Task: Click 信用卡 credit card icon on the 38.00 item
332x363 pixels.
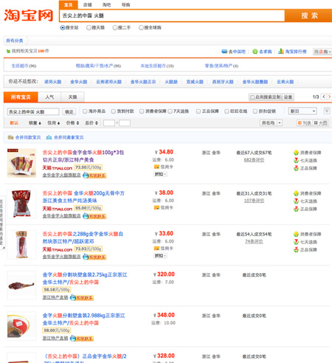Action: click(156, 208)
